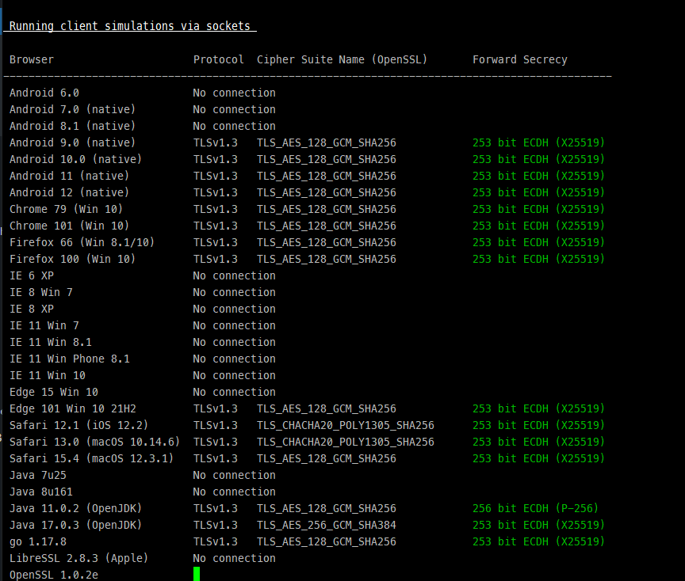This screenshot has width=685, height=581.
Task: Click the 'Android 10.0 (native)' entry
Action: 75,159
